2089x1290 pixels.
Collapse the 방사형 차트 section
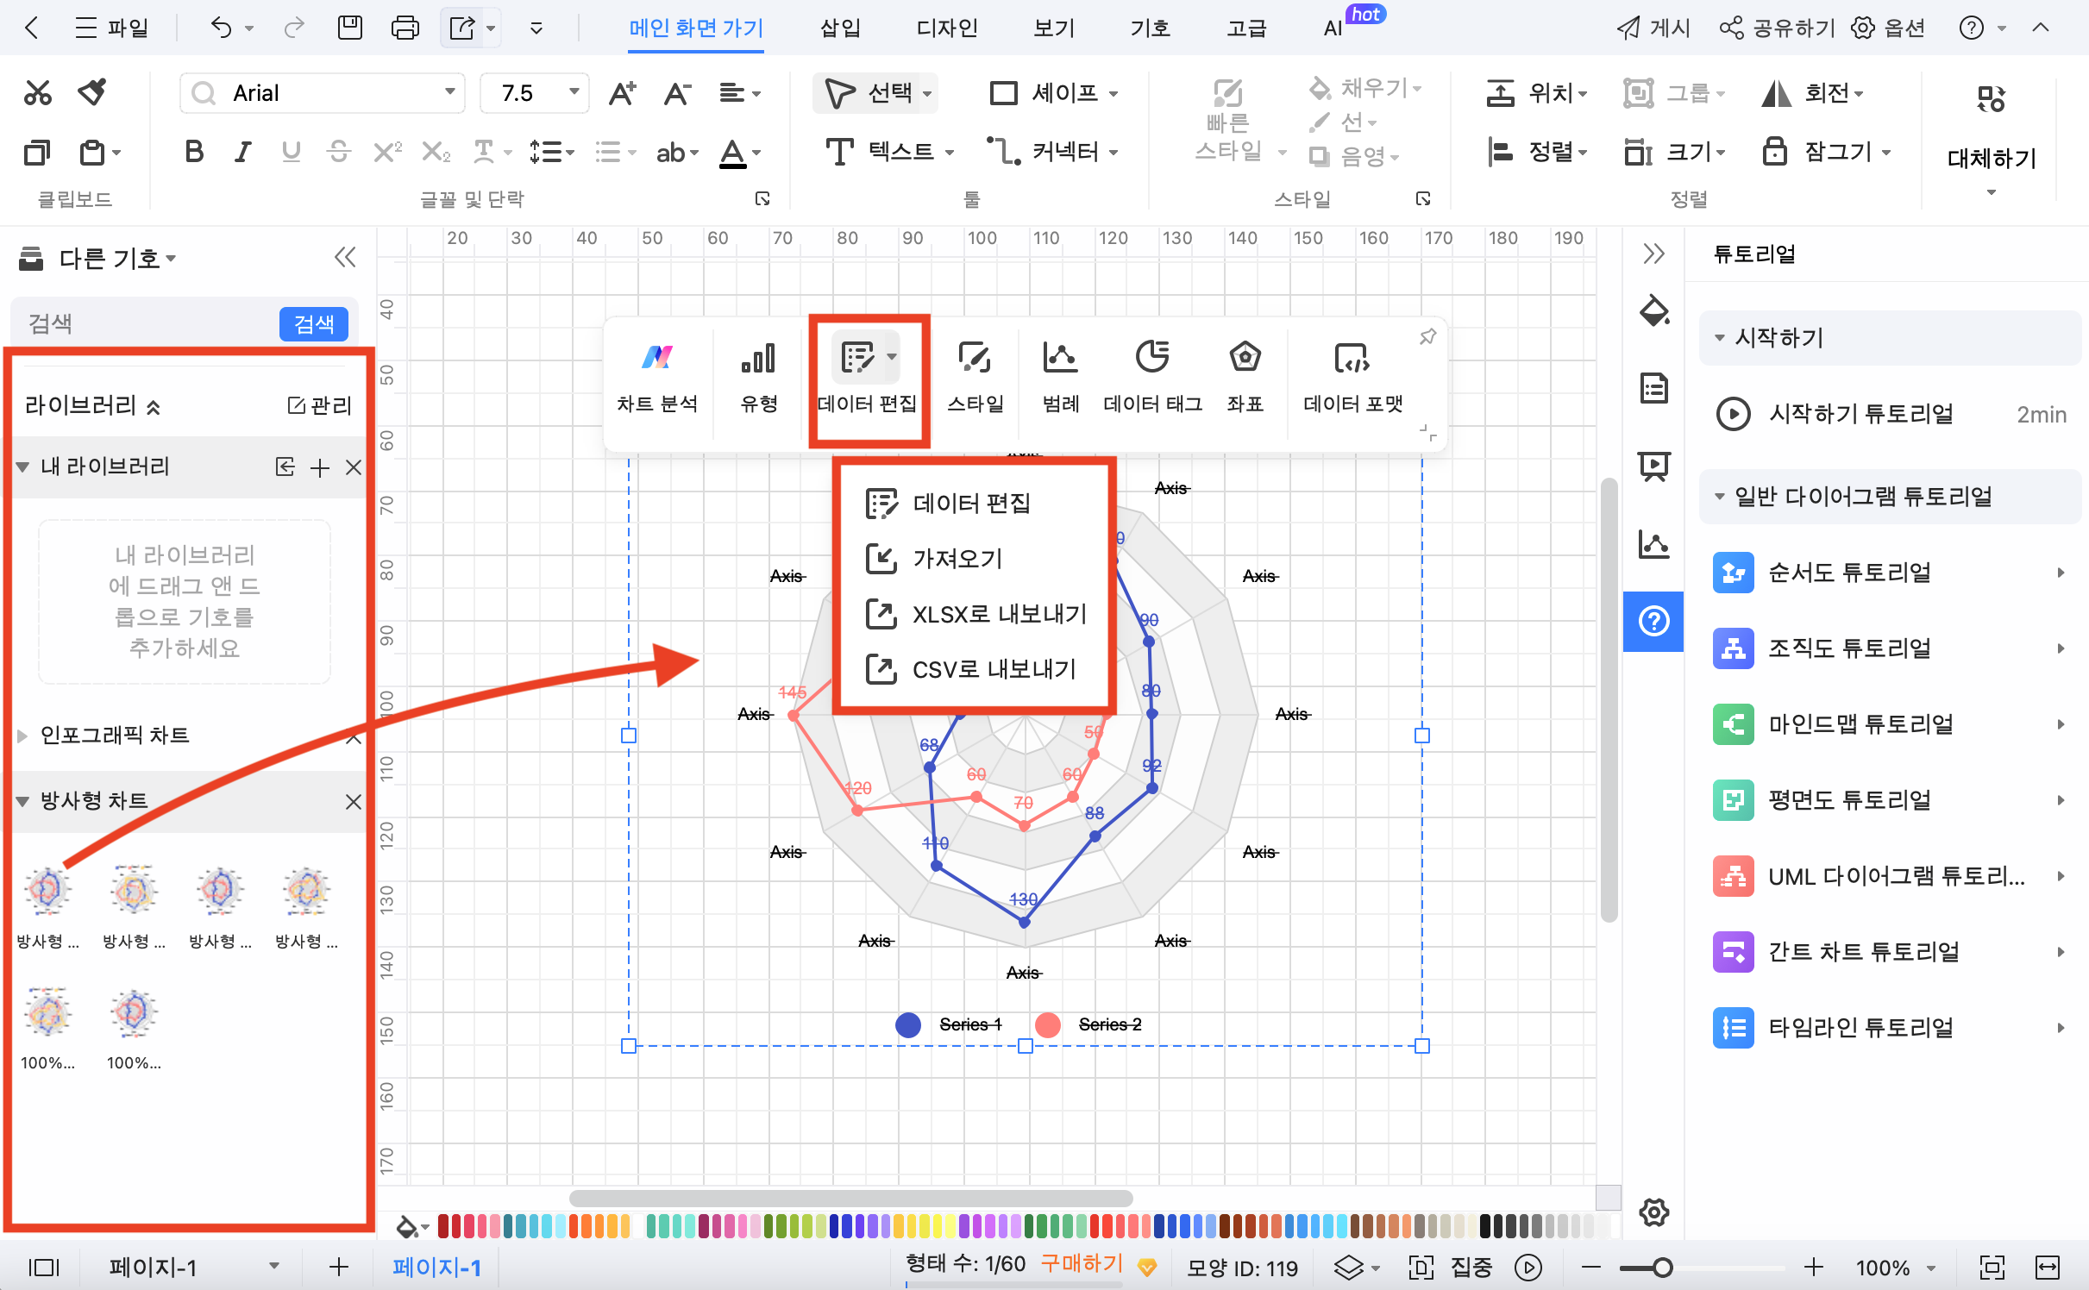click(22, 802)
